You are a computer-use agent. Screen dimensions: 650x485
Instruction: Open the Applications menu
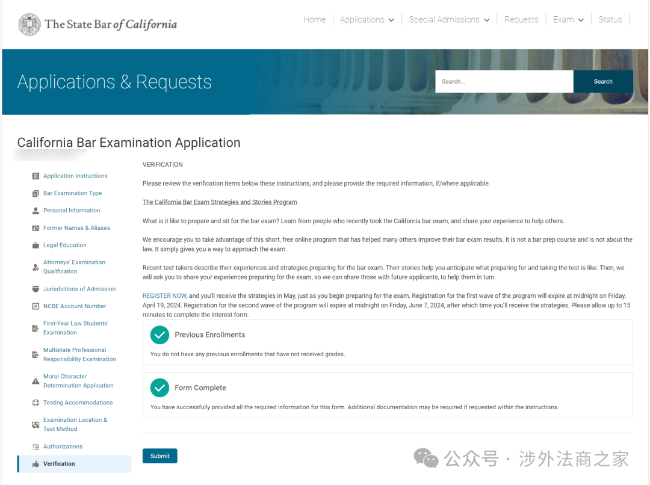click(367, 19)
